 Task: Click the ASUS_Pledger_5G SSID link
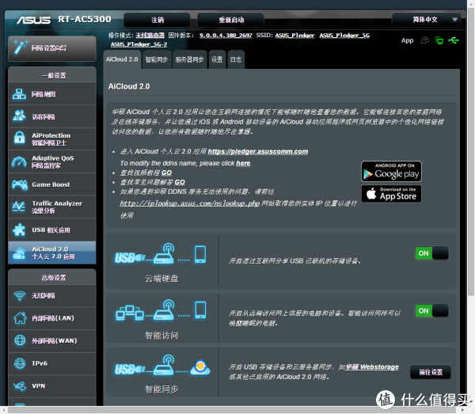click(344, 36)
